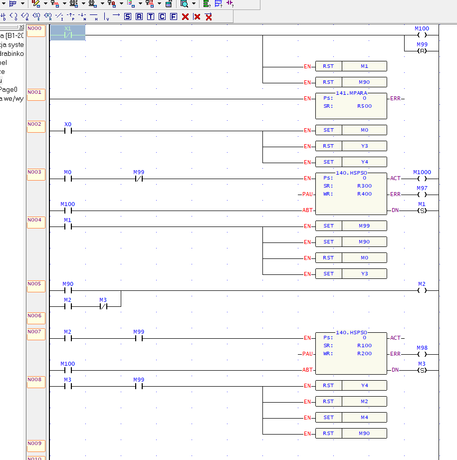Click the highlighted X1 contact in N000
The width and height of the screenshot is (457, 460).
pos(68,32)
